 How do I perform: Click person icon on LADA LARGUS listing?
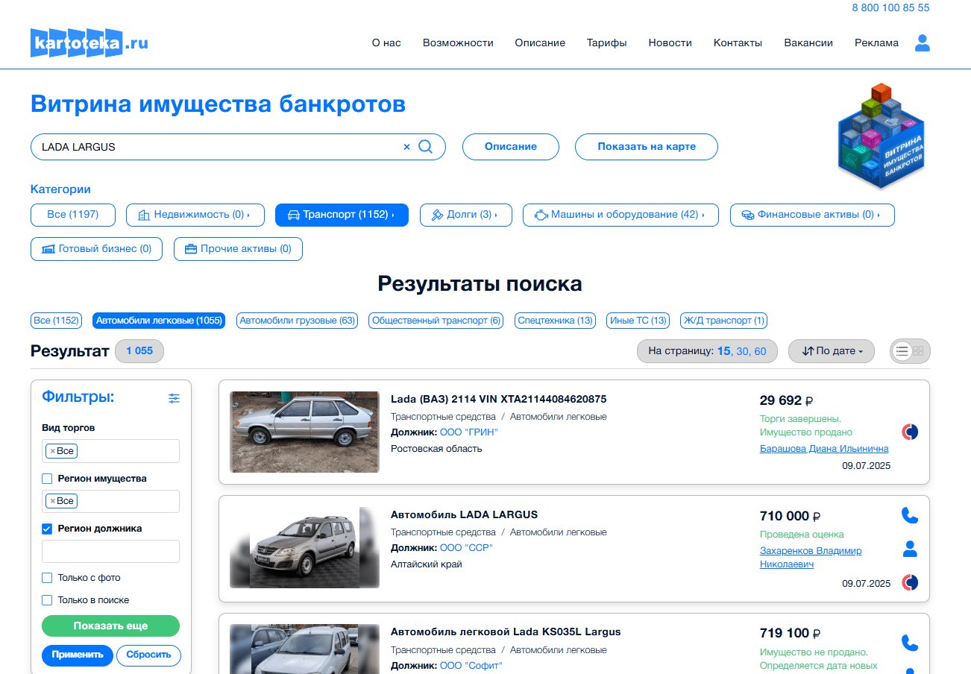coord(909,549)
